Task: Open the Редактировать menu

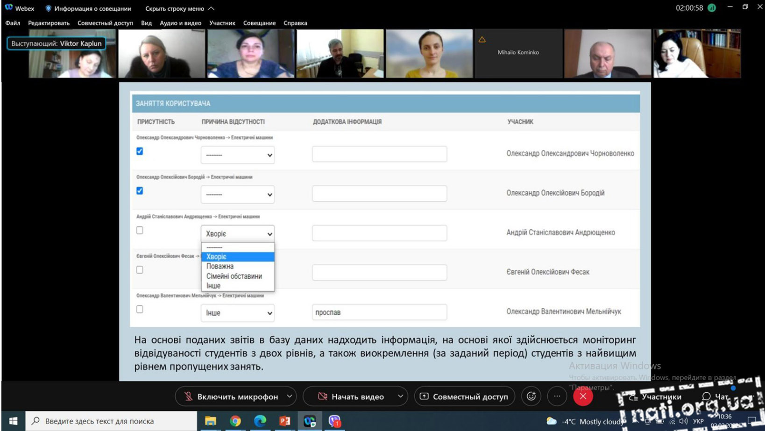Action: (x=49, y=23)
